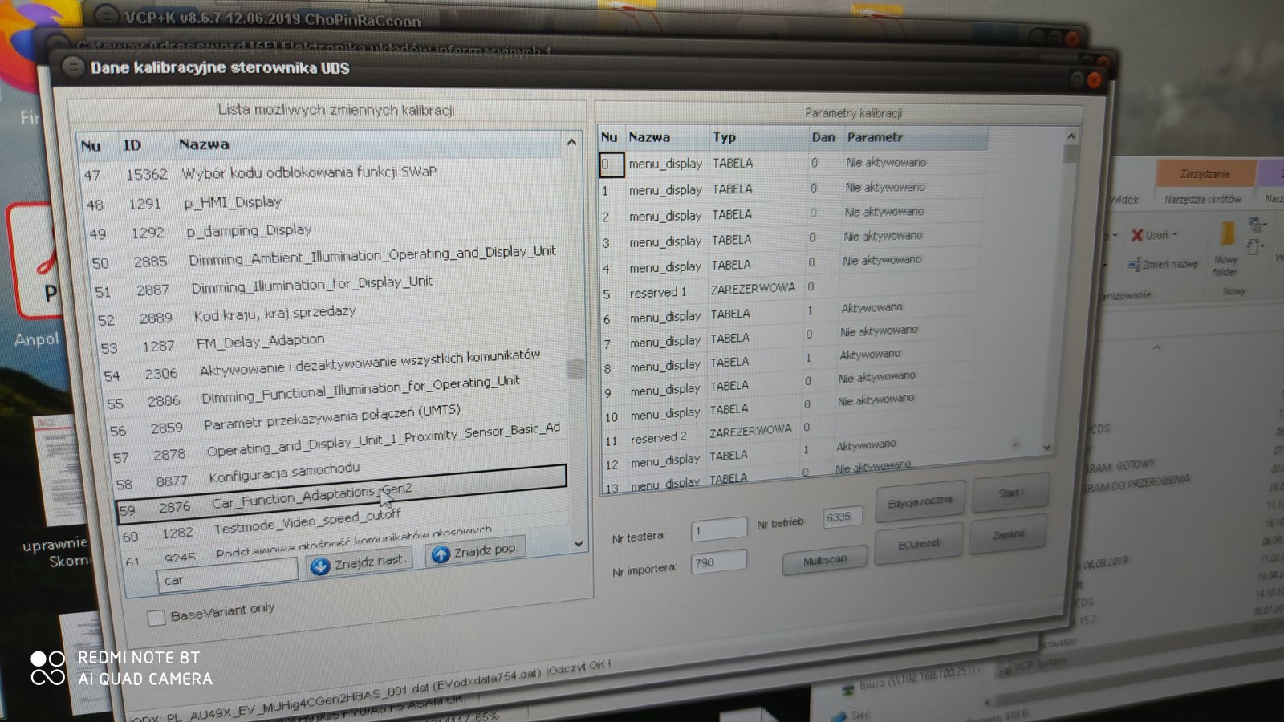Click the Parametr column header in the parameters table
The image size is (1284, 722).
875,137
